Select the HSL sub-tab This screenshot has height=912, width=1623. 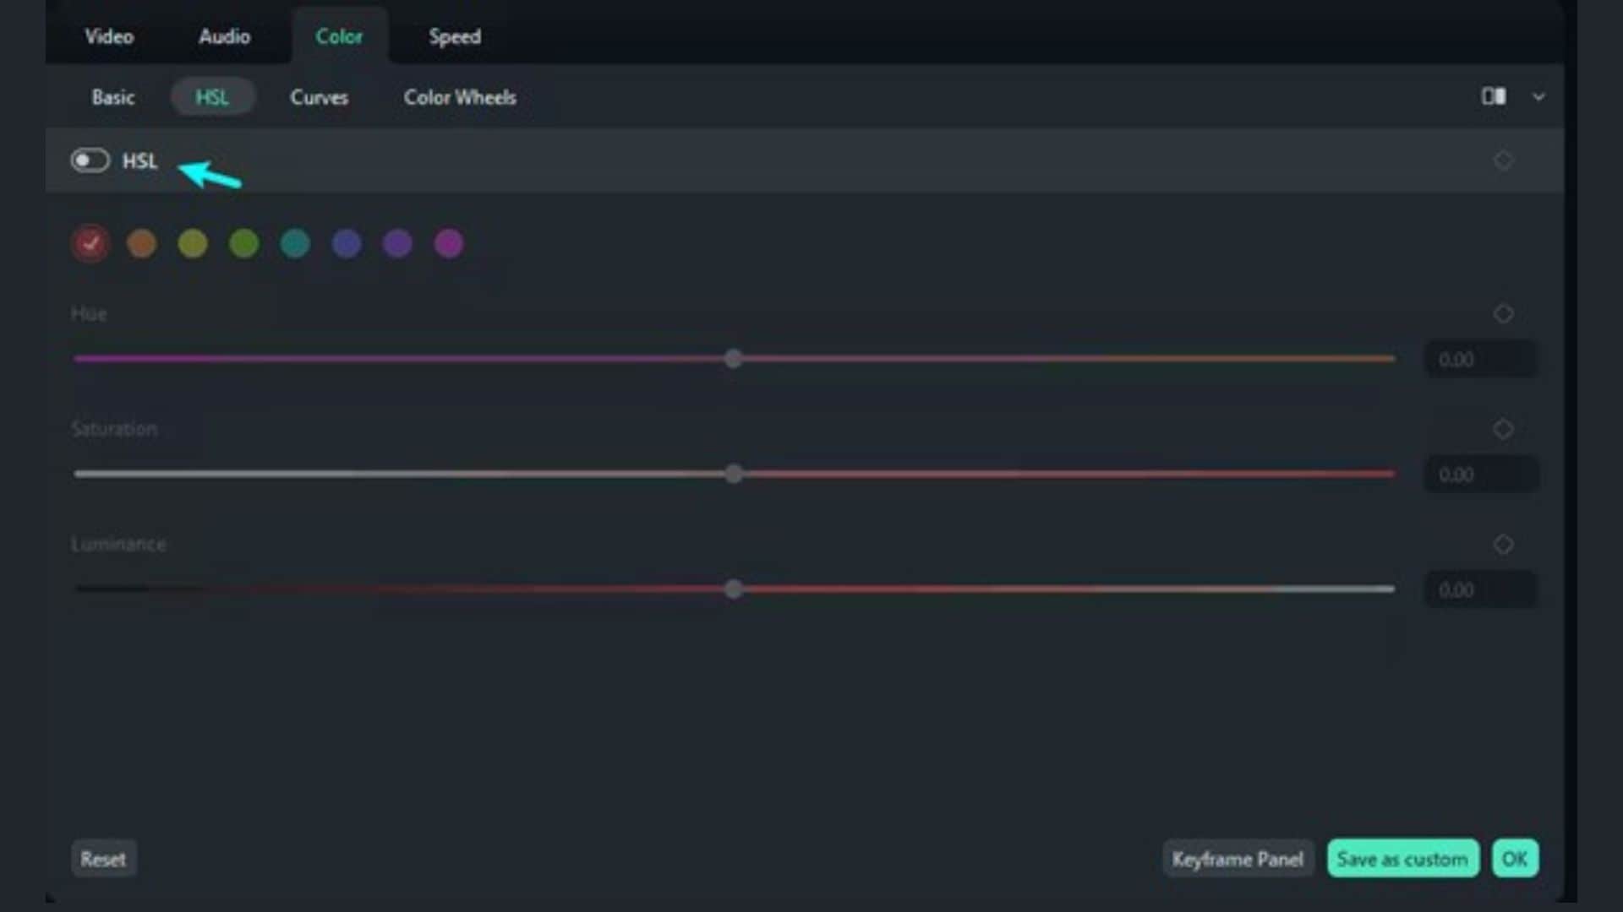[212, 97]
